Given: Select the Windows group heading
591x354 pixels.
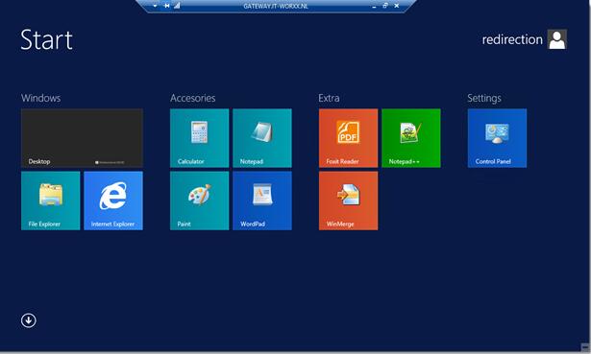Looking at the screenshot, I should pos(40,98).
